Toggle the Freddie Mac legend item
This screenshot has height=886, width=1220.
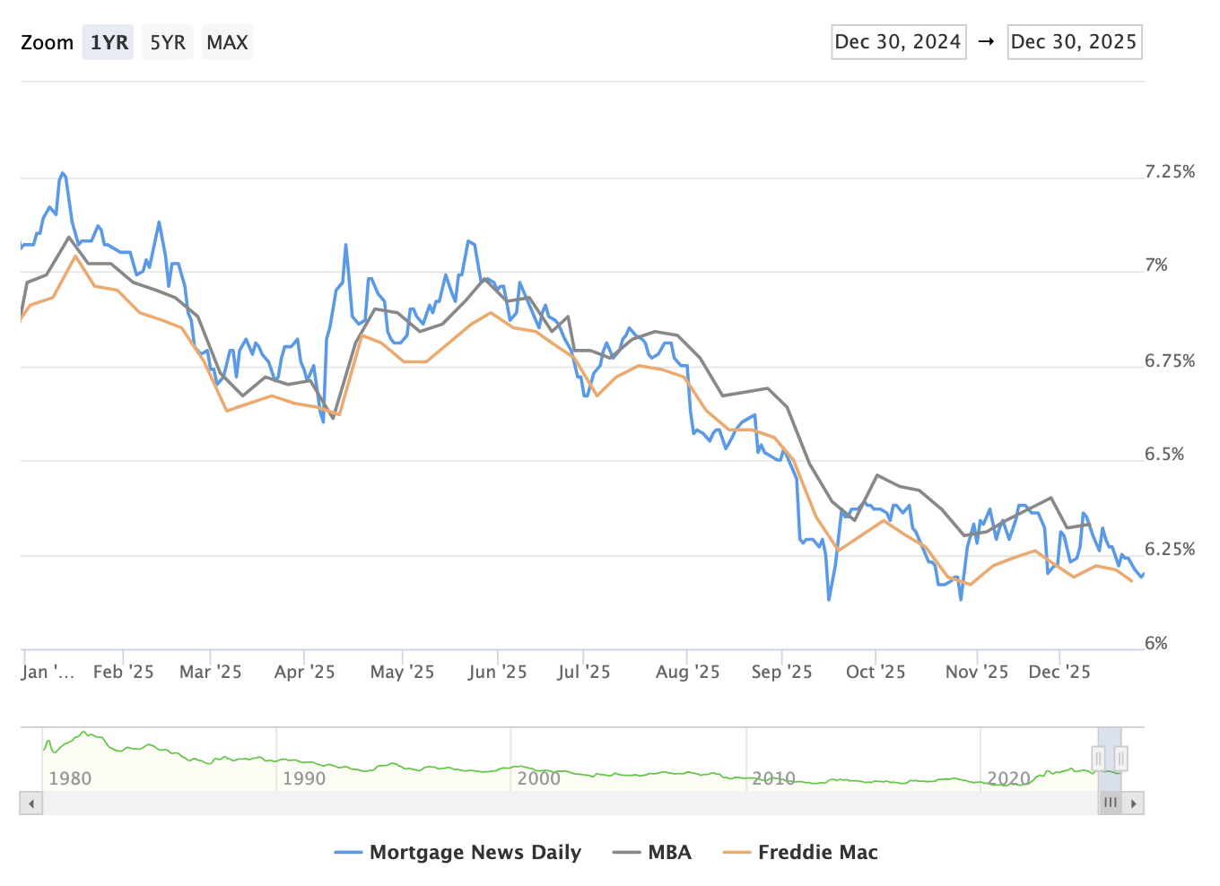(x=817, y=852)
